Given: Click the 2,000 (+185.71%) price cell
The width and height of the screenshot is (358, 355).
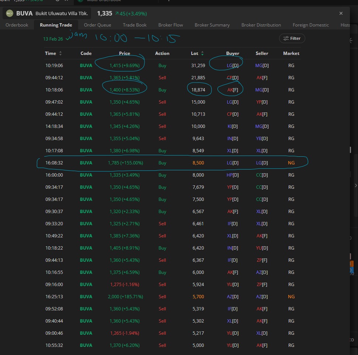Looking at the screenshot, I should (125, 297).
